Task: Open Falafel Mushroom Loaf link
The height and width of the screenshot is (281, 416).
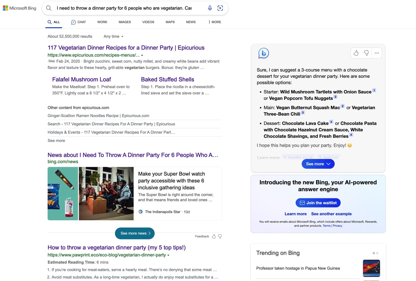Action: pyautogui.click(x=81, y=79)
